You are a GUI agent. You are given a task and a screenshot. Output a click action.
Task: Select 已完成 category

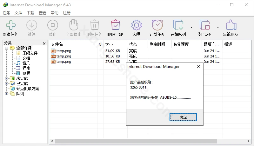point(22,84)
